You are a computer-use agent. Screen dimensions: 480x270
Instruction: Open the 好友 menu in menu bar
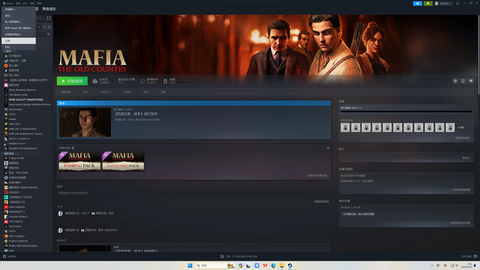pyautogui.click(x=25, y=3)
